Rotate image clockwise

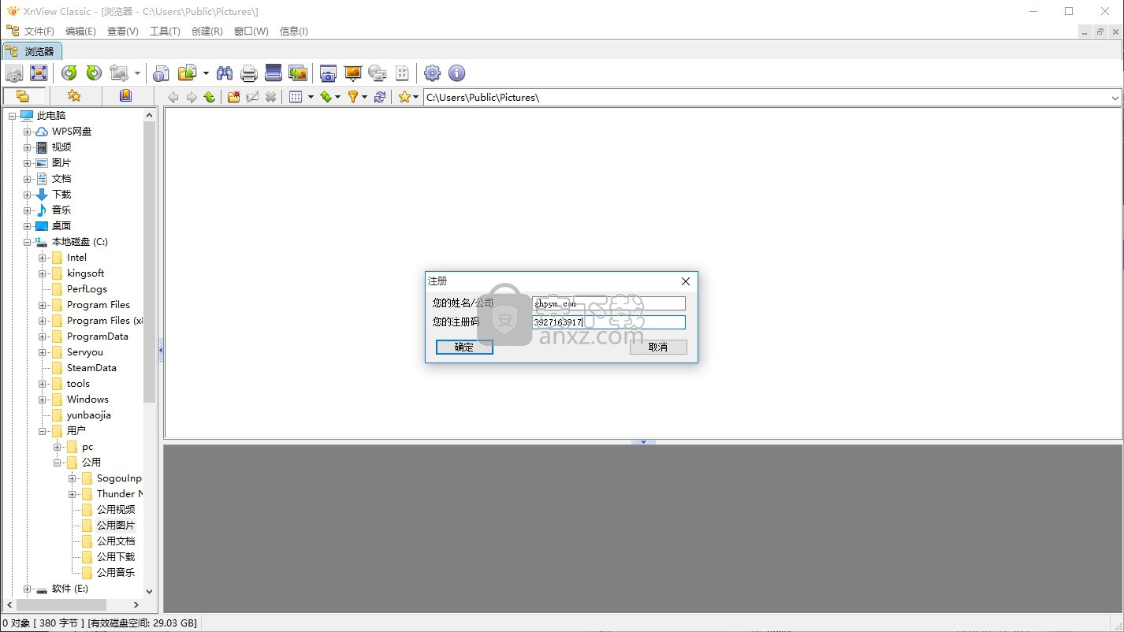pos(94,73)
